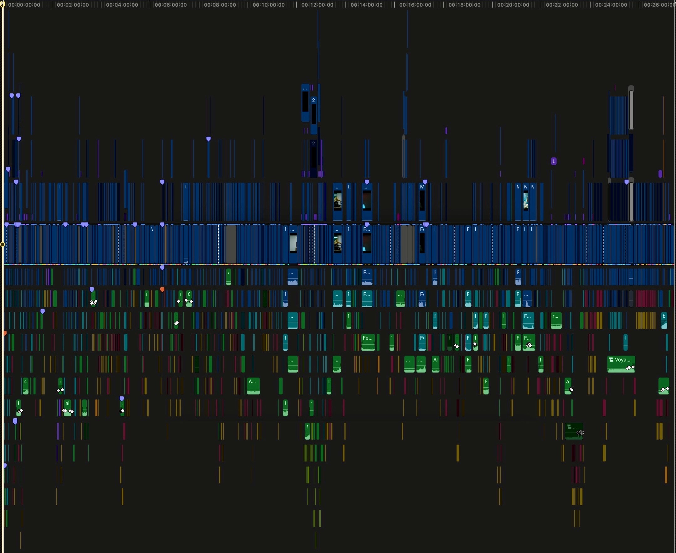The width and height of the screenshot is (676, 553).
Task: Click the top connected clip labeled '2'
Action: click(x=314, y=115)
